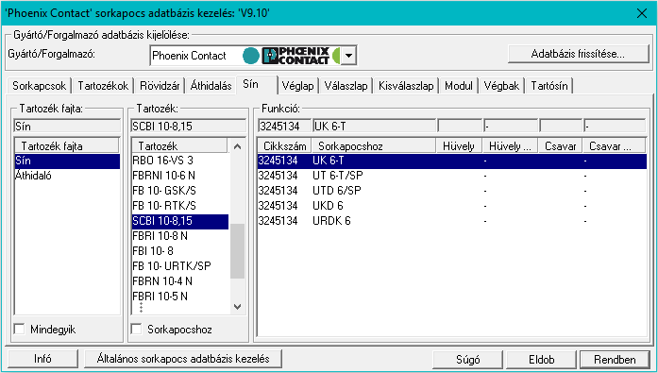The width and height of the screenshot is (658, 373).
Task: Click the UK 6-T Funkció field
Action: pos(375,127)
